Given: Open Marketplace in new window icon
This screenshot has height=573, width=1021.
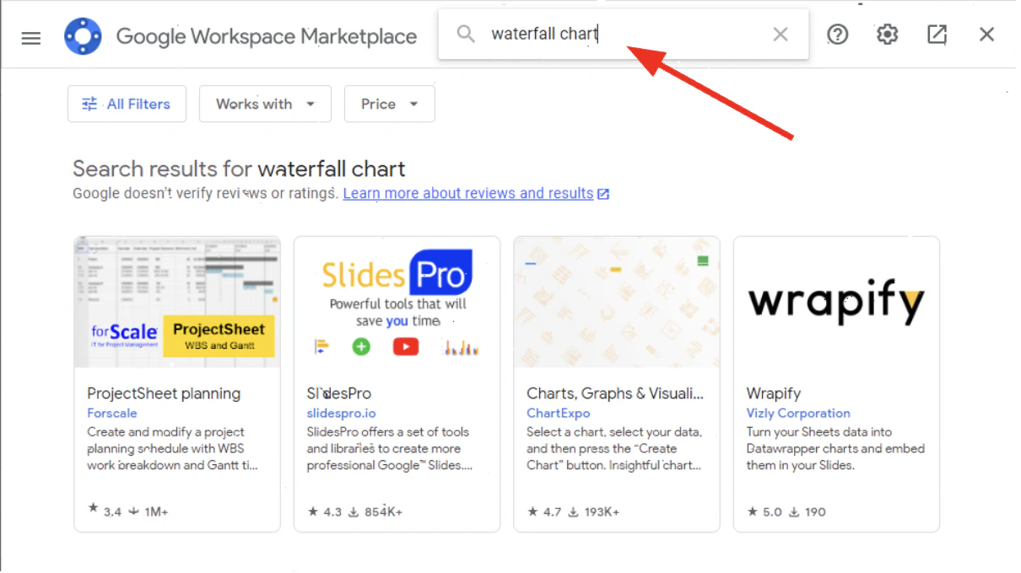Looking at the screenshot, I should click(x=937, y=35).
